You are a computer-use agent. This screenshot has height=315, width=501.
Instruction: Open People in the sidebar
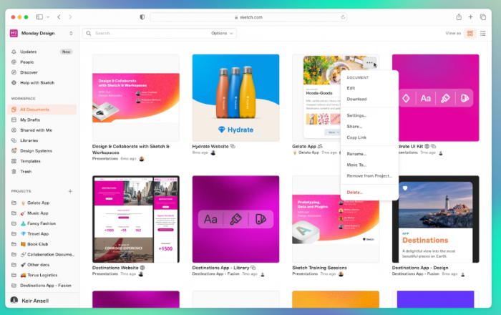(42, 62)
